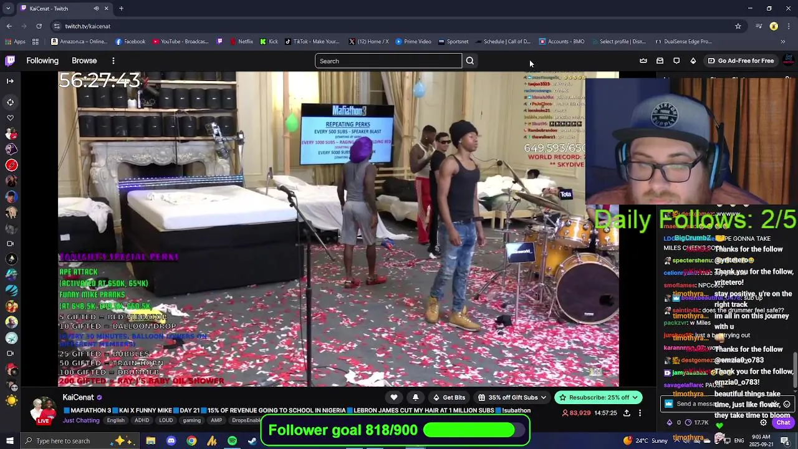Open the Windows Start menu
The width and height of the screenshot is (798, 449).
pyautogui.click(x=9, y=441)
